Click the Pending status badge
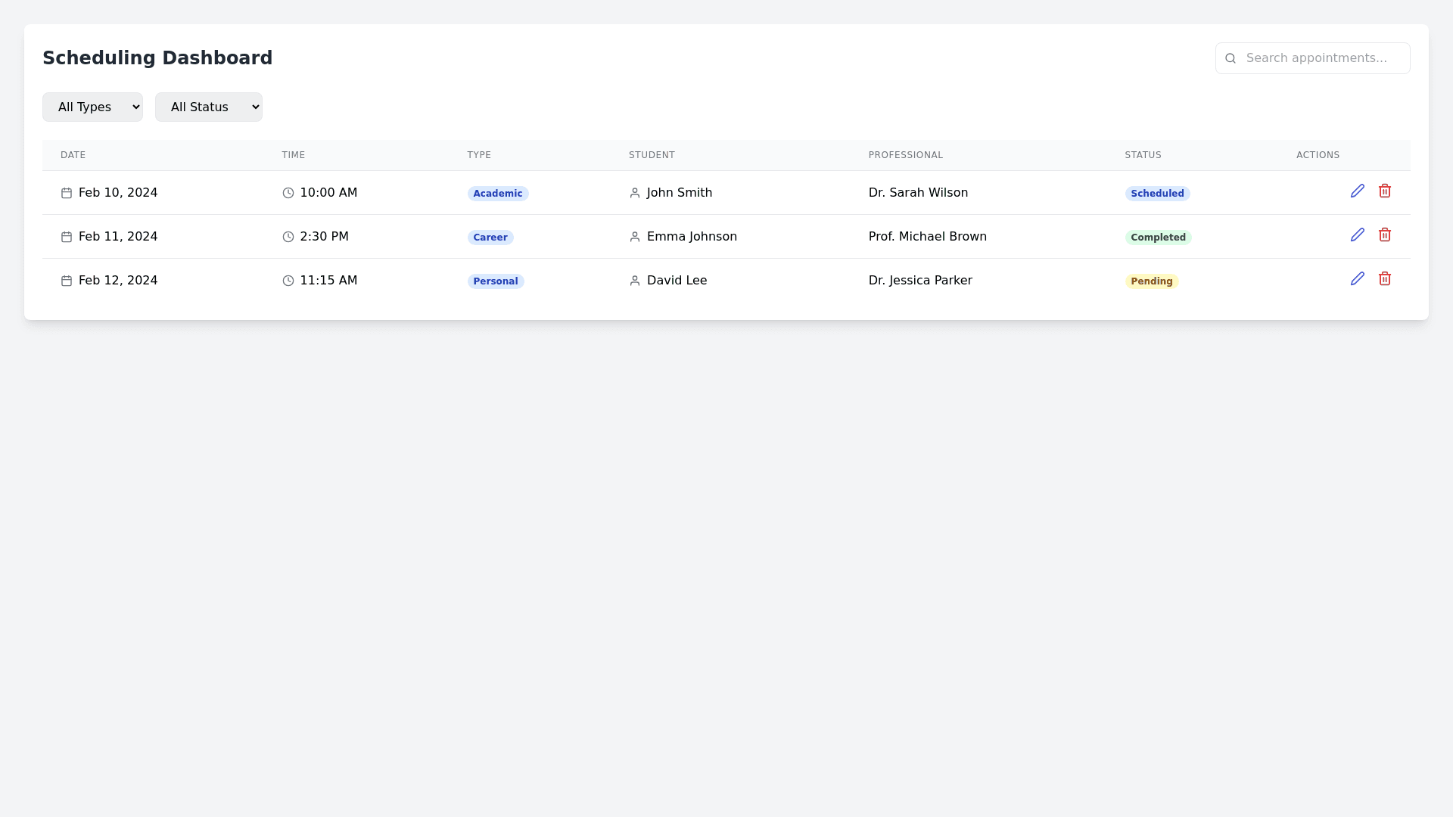 pos(1151,281)
